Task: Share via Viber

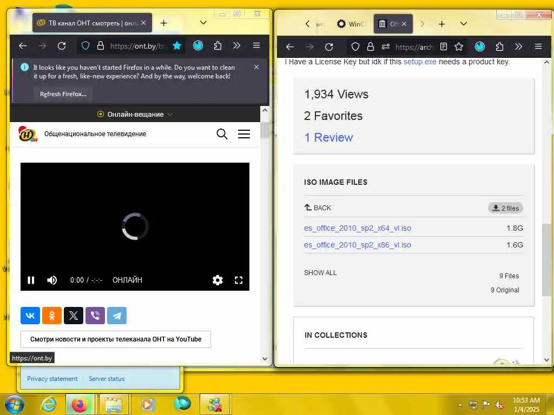Action: (95, 316)
